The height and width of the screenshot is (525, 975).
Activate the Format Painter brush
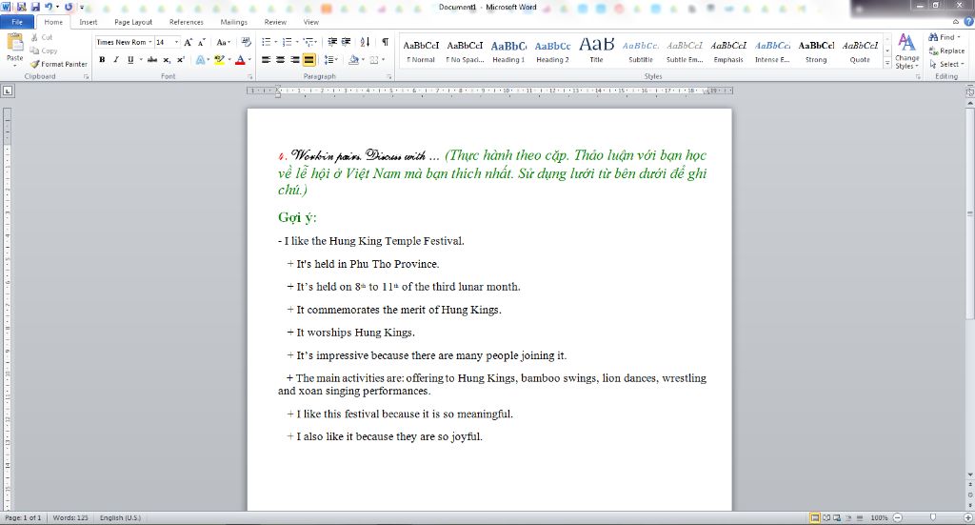pyautogui.click(x=58, y=64)
